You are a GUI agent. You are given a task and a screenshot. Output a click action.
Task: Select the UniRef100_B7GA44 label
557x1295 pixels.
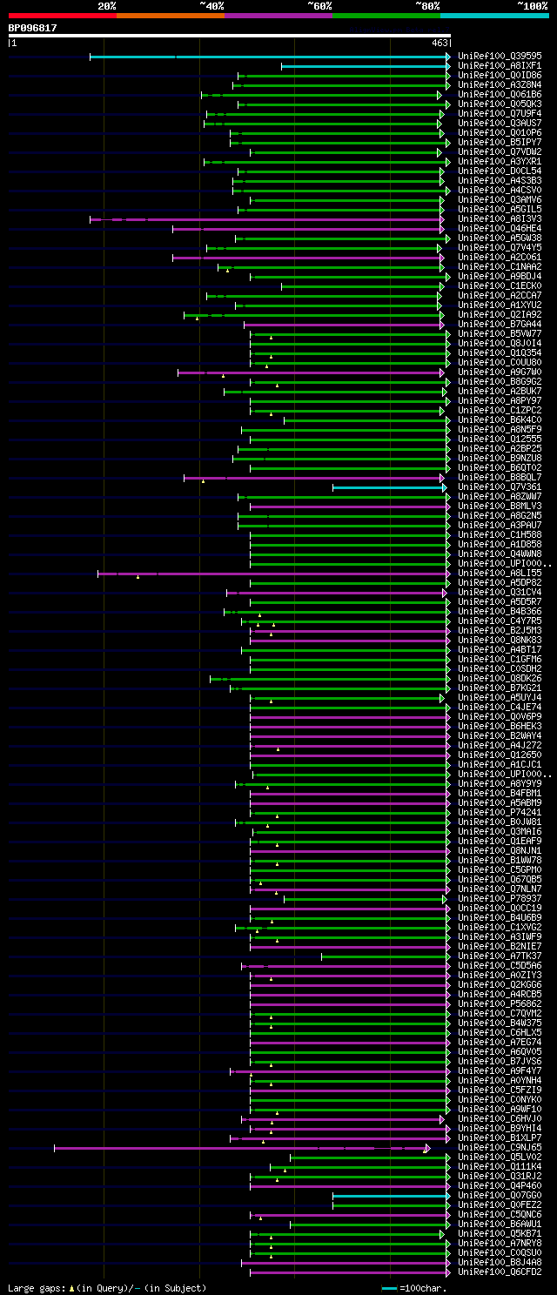[500, 324]
